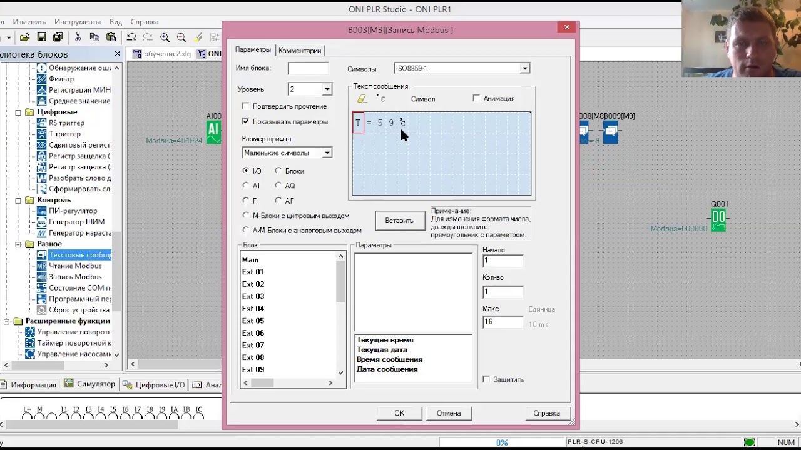The width and height of the screenshot is (801, 450).
Task: Click Макс value field
Action: tap(503, 322)
